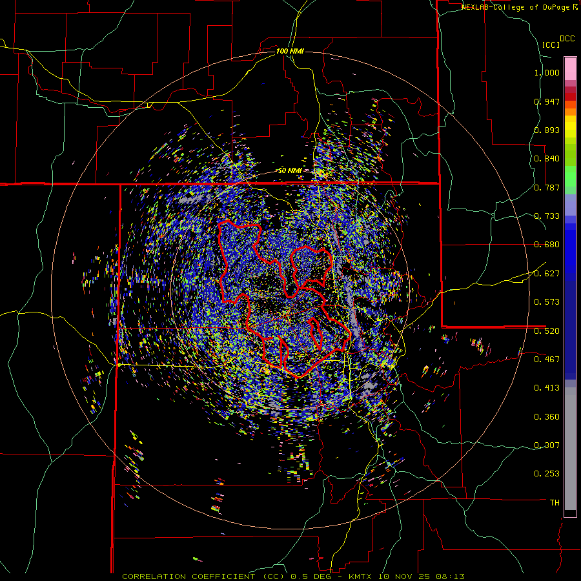This screenshot has width=581, height=581.
Task: Click the 0.413 legend value
Action: 547,388
